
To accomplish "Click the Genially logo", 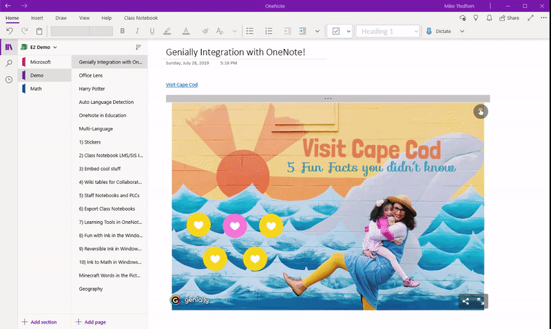I will [190, 300].
